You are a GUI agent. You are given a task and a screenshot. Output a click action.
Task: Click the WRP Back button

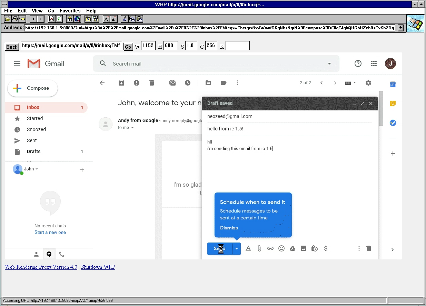click(12, 47)
